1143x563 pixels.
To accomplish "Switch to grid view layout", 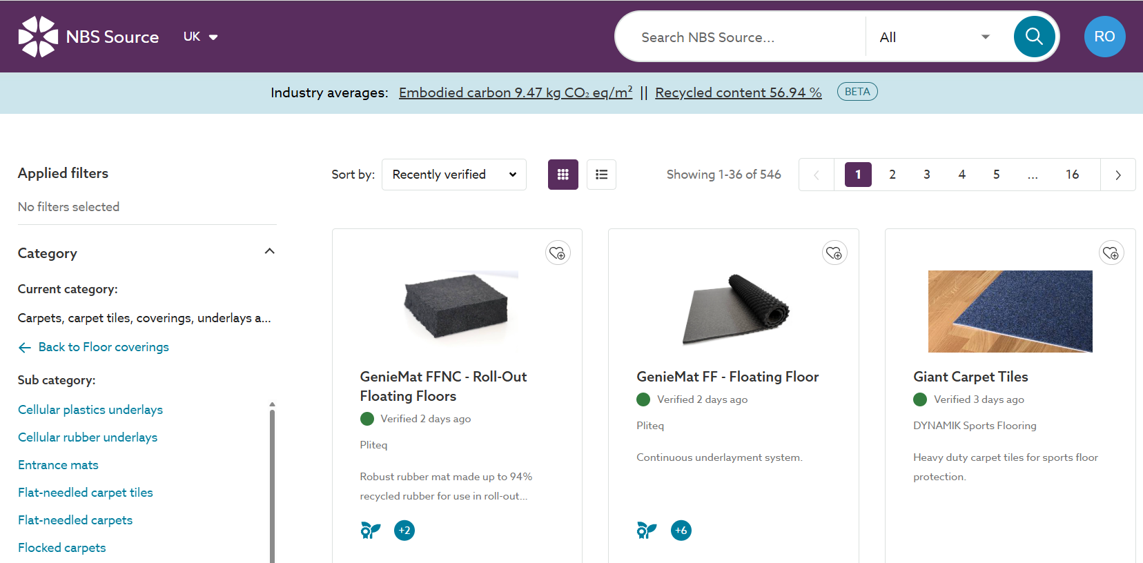I will click(563, 175).
